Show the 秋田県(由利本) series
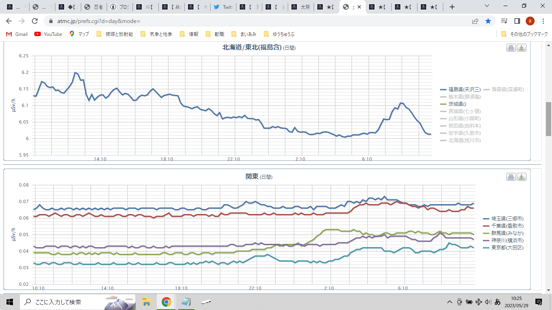The width and height of the screenshot is (552, 310). click(x=461, y=126)
